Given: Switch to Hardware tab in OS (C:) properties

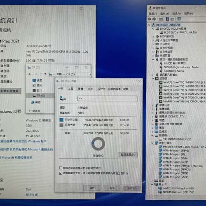Looking at the screenshot, I should point(81,89).
